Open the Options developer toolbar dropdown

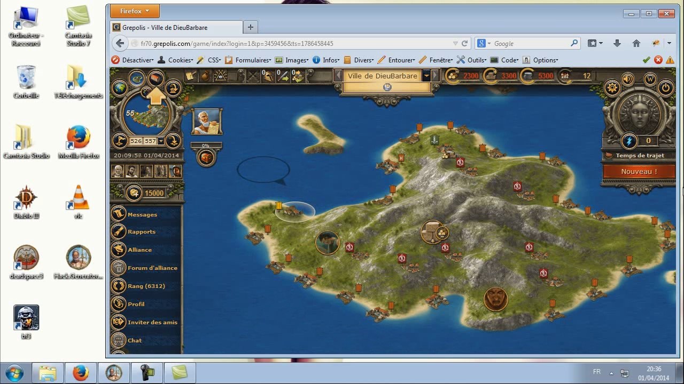click(x=540, y=60)
